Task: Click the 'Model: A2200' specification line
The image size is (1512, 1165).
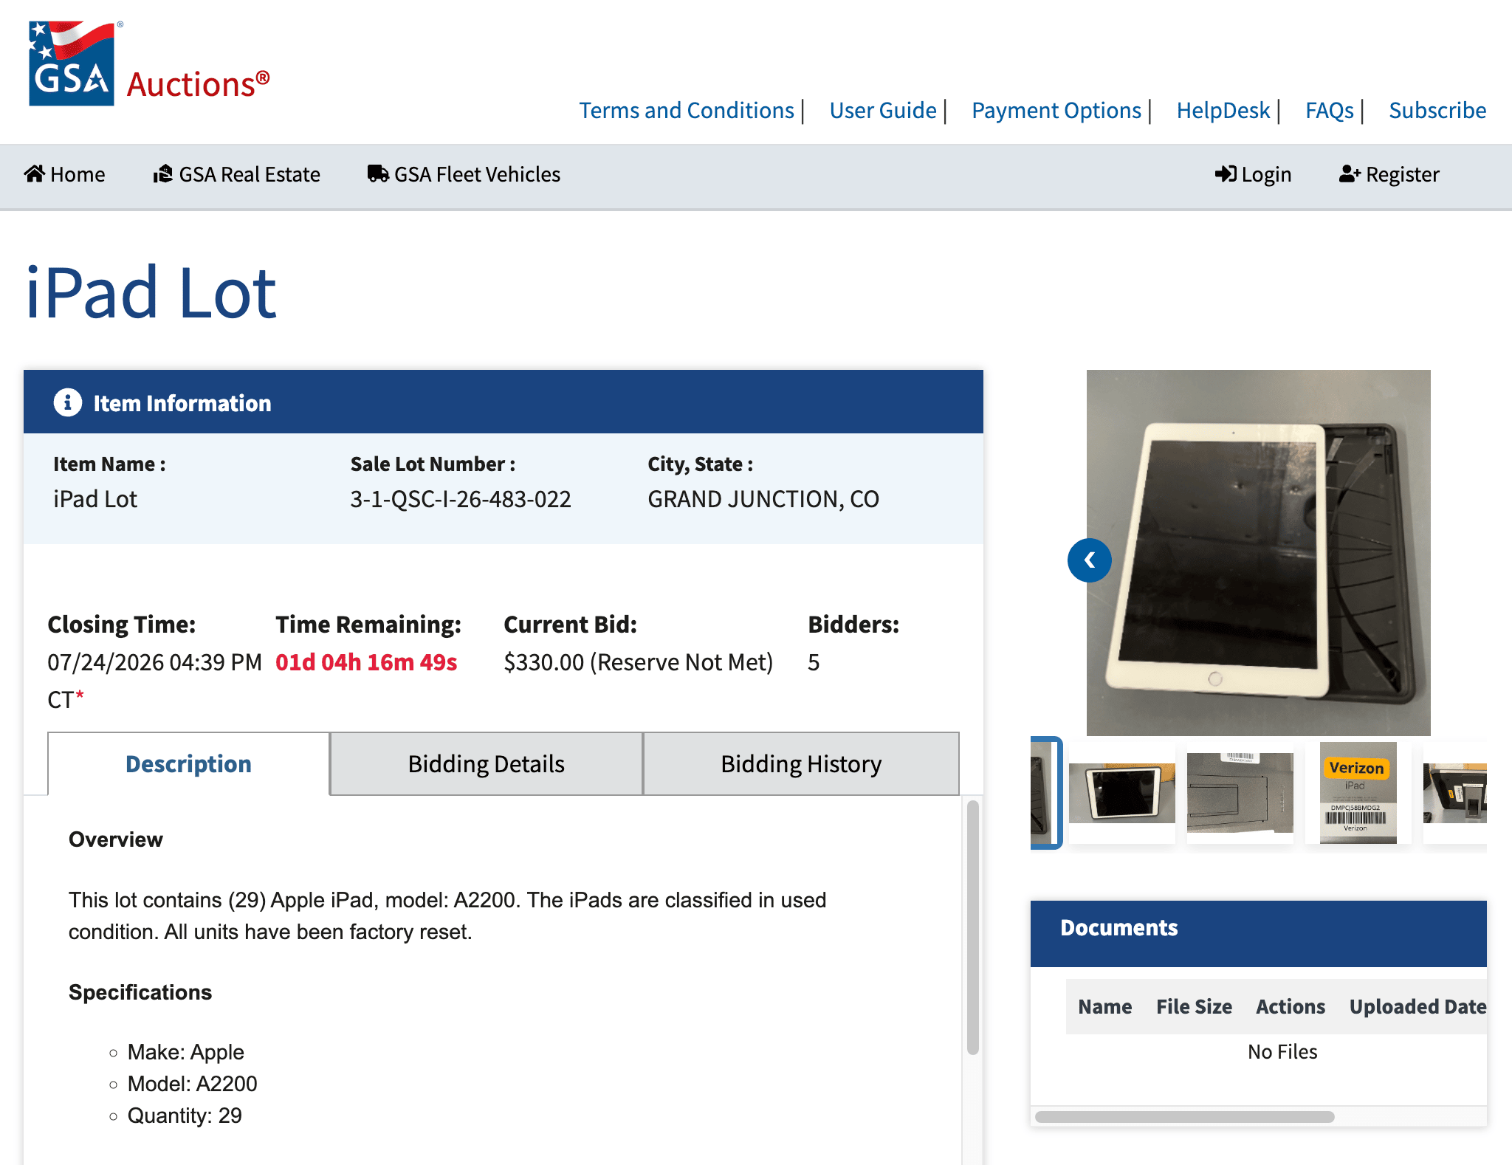Action: (192, 1084)
